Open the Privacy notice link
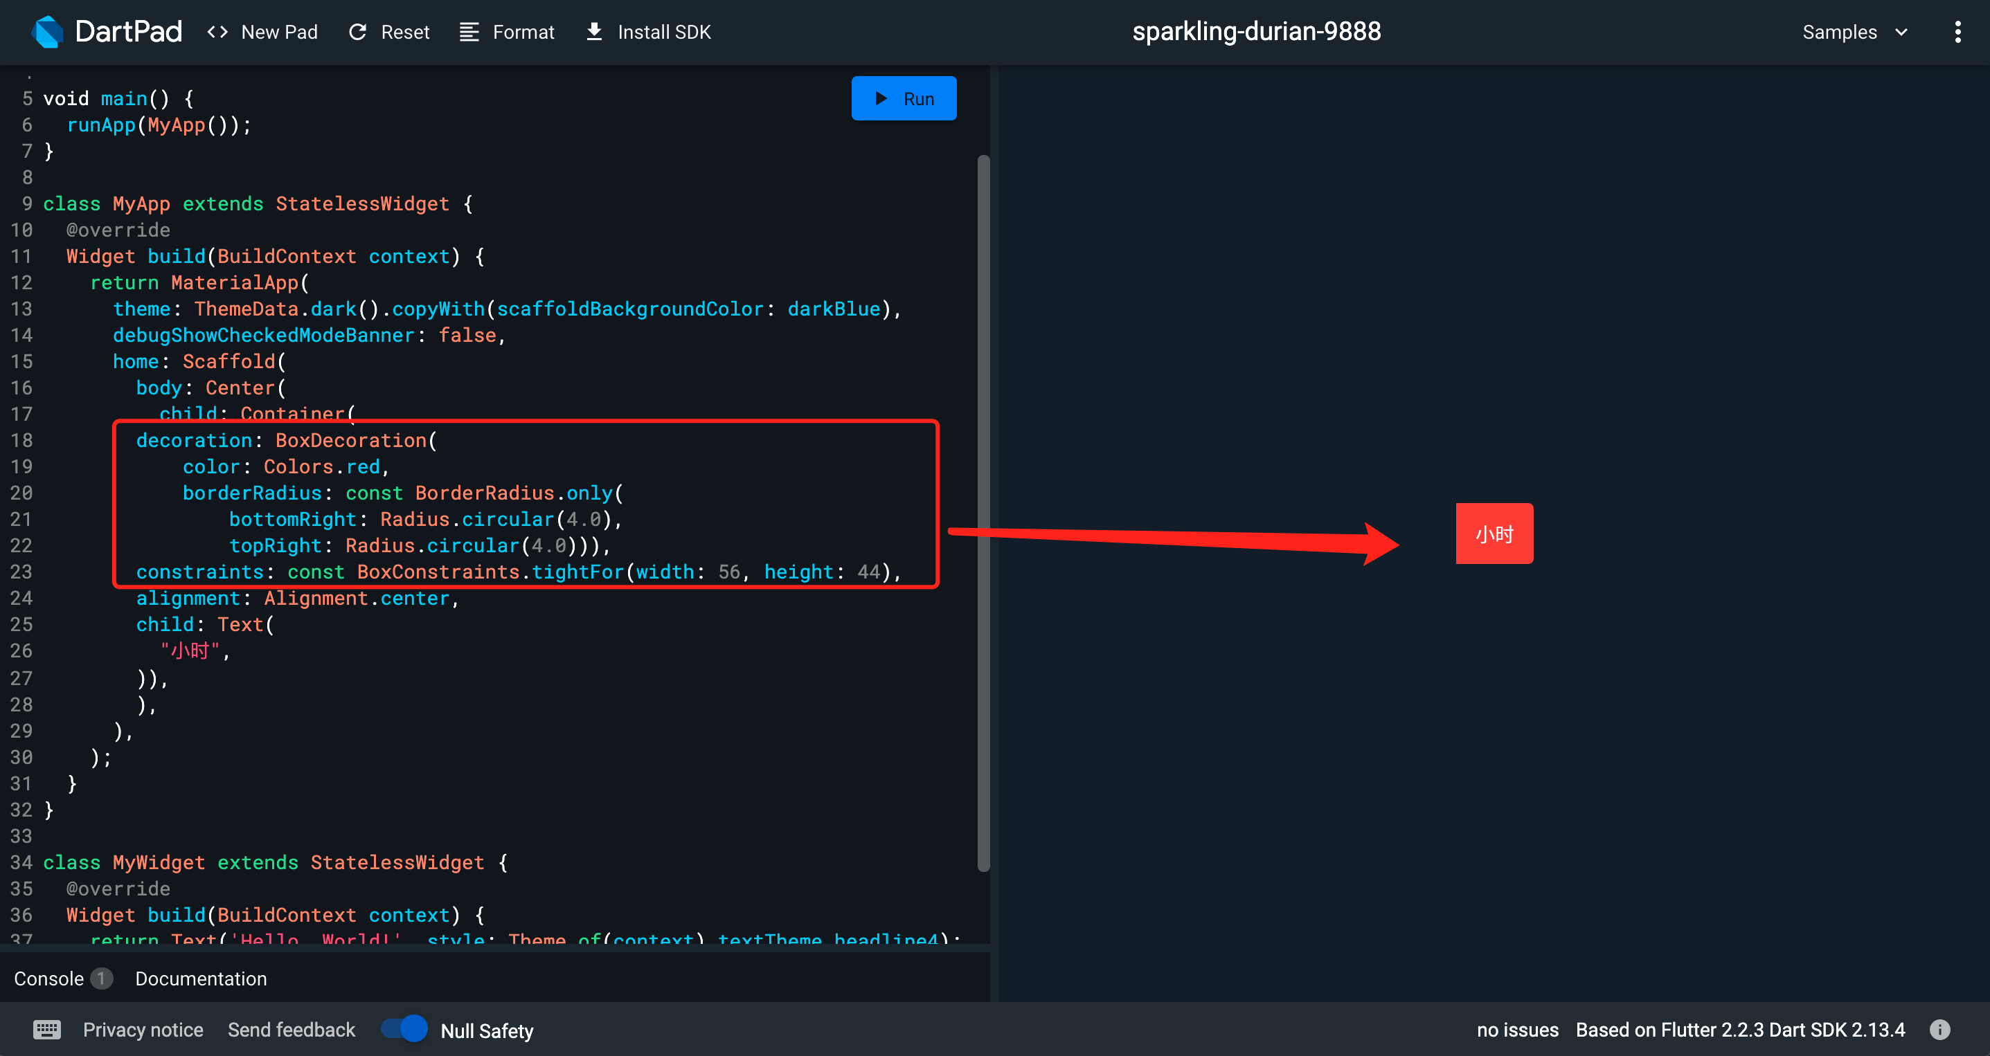 coord(143,1029)
